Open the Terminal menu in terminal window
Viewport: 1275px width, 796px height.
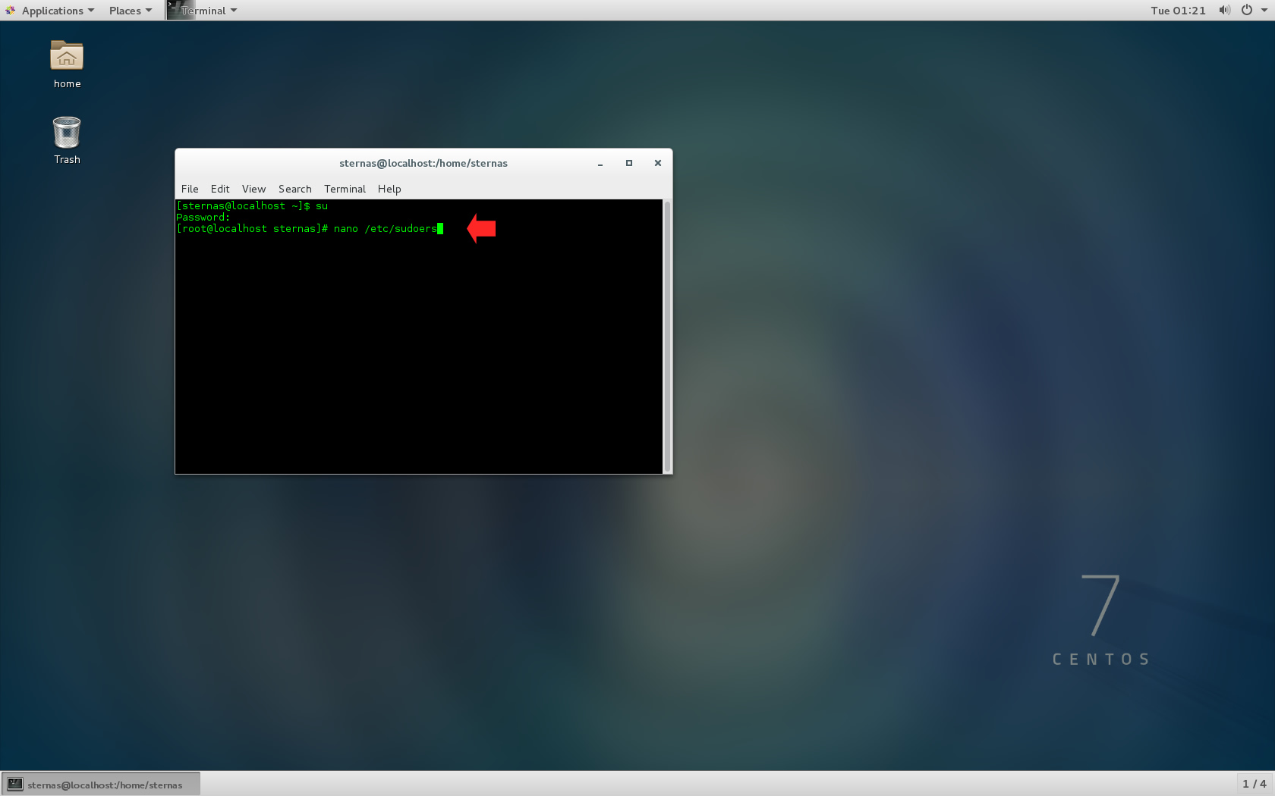point(345,189)
